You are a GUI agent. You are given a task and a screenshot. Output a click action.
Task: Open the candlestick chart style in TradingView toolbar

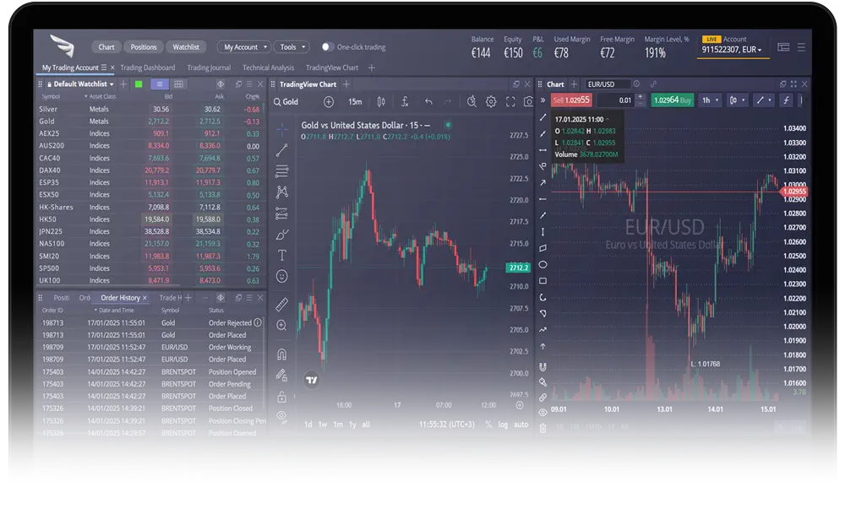pyautogui.click(x=381, y=102)
